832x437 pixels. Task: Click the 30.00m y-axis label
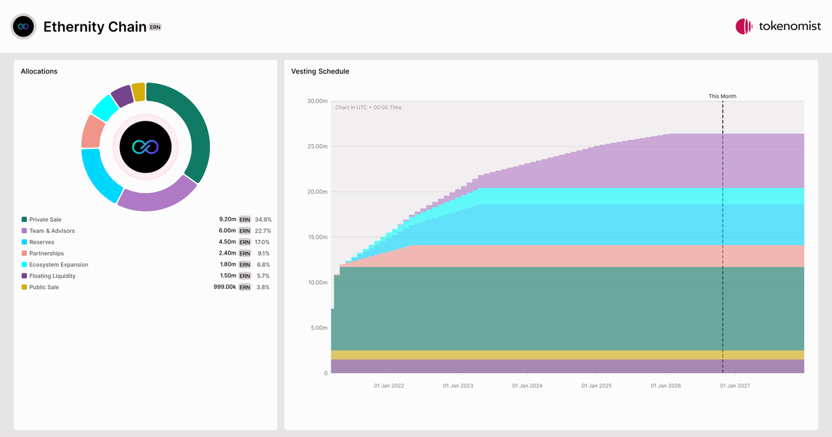(x=317, y=101)
